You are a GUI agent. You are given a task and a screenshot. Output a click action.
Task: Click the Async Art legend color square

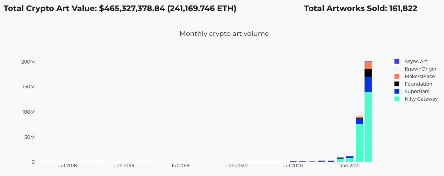(397, 62)
